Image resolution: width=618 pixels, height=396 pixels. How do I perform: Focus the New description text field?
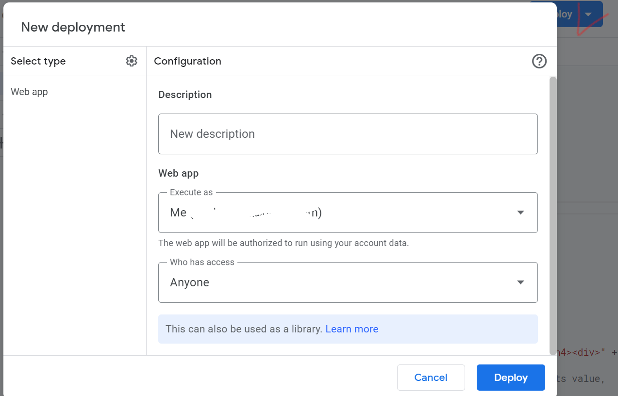point(348,134)
